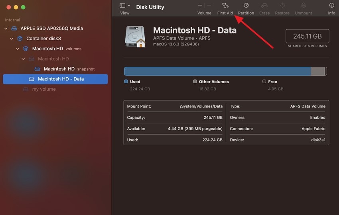This screenshot has width=339, height=215.
Task: Click the macOS 13.6.3 (22G436) version text
Action: click(176, 44)
